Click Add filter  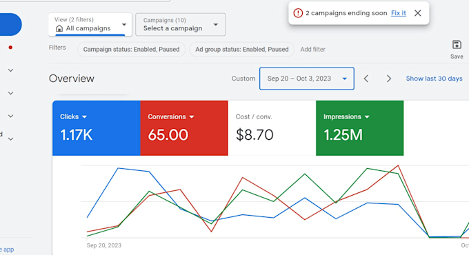(x=312, y=50)
